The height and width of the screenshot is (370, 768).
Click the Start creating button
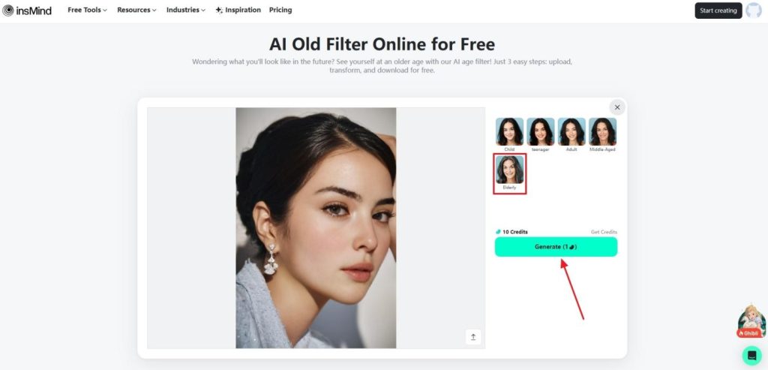tap(718, 11)
